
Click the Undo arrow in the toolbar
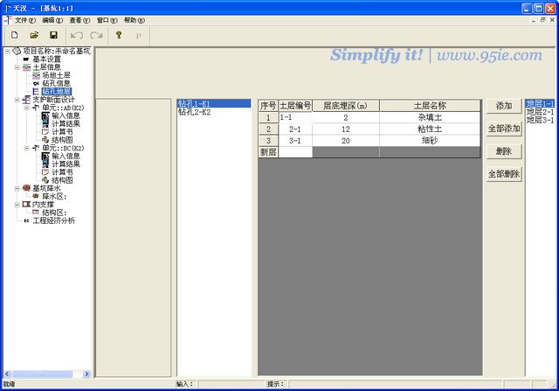pos(76,35)
